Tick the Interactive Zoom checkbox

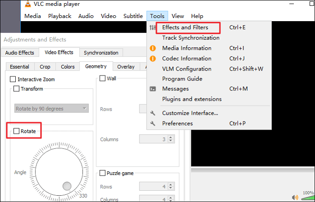[x=13, y=80]
